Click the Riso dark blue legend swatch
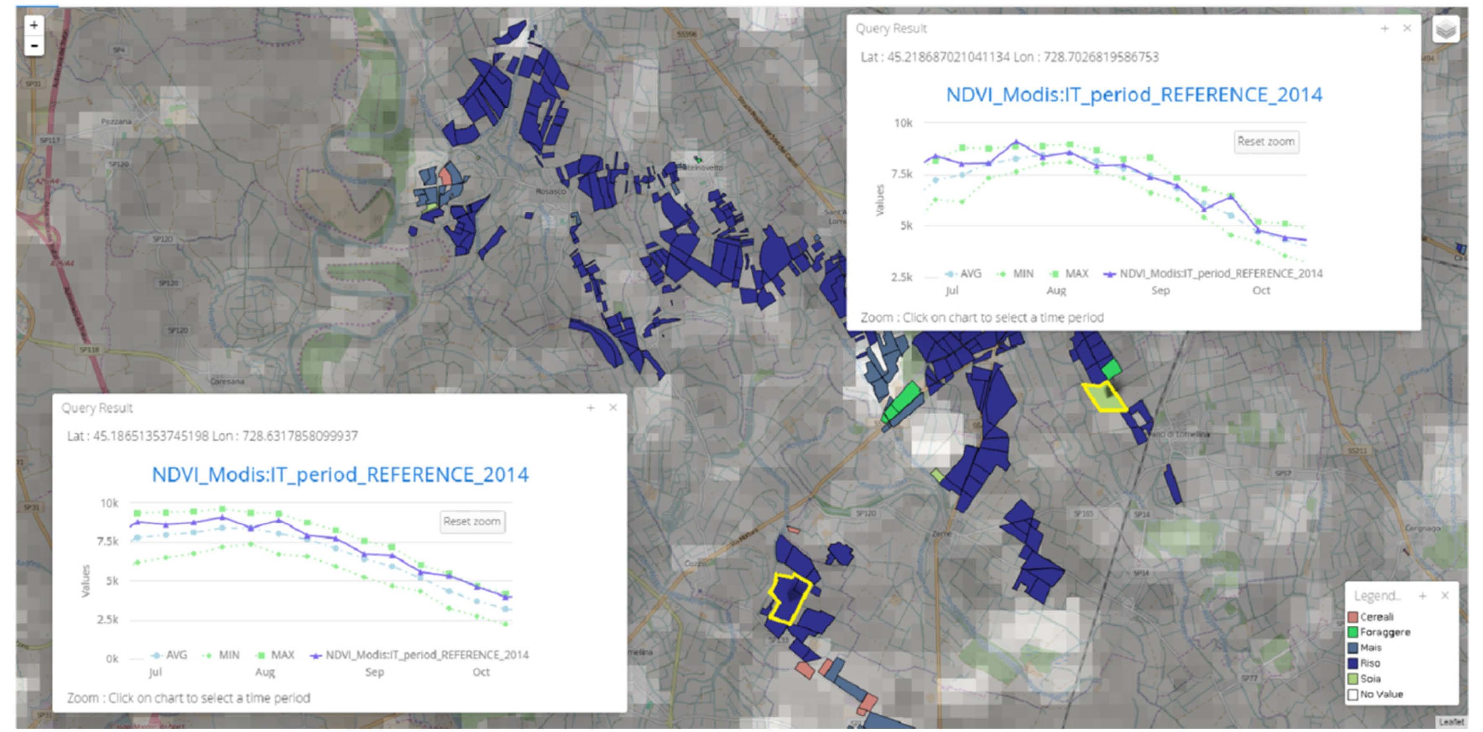Image resolution: width=1483 pixels, height=732 pixels. click(x=1353, y=664)
